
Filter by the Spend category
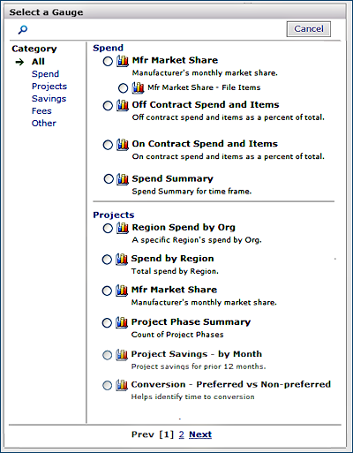tap(45, 74)
